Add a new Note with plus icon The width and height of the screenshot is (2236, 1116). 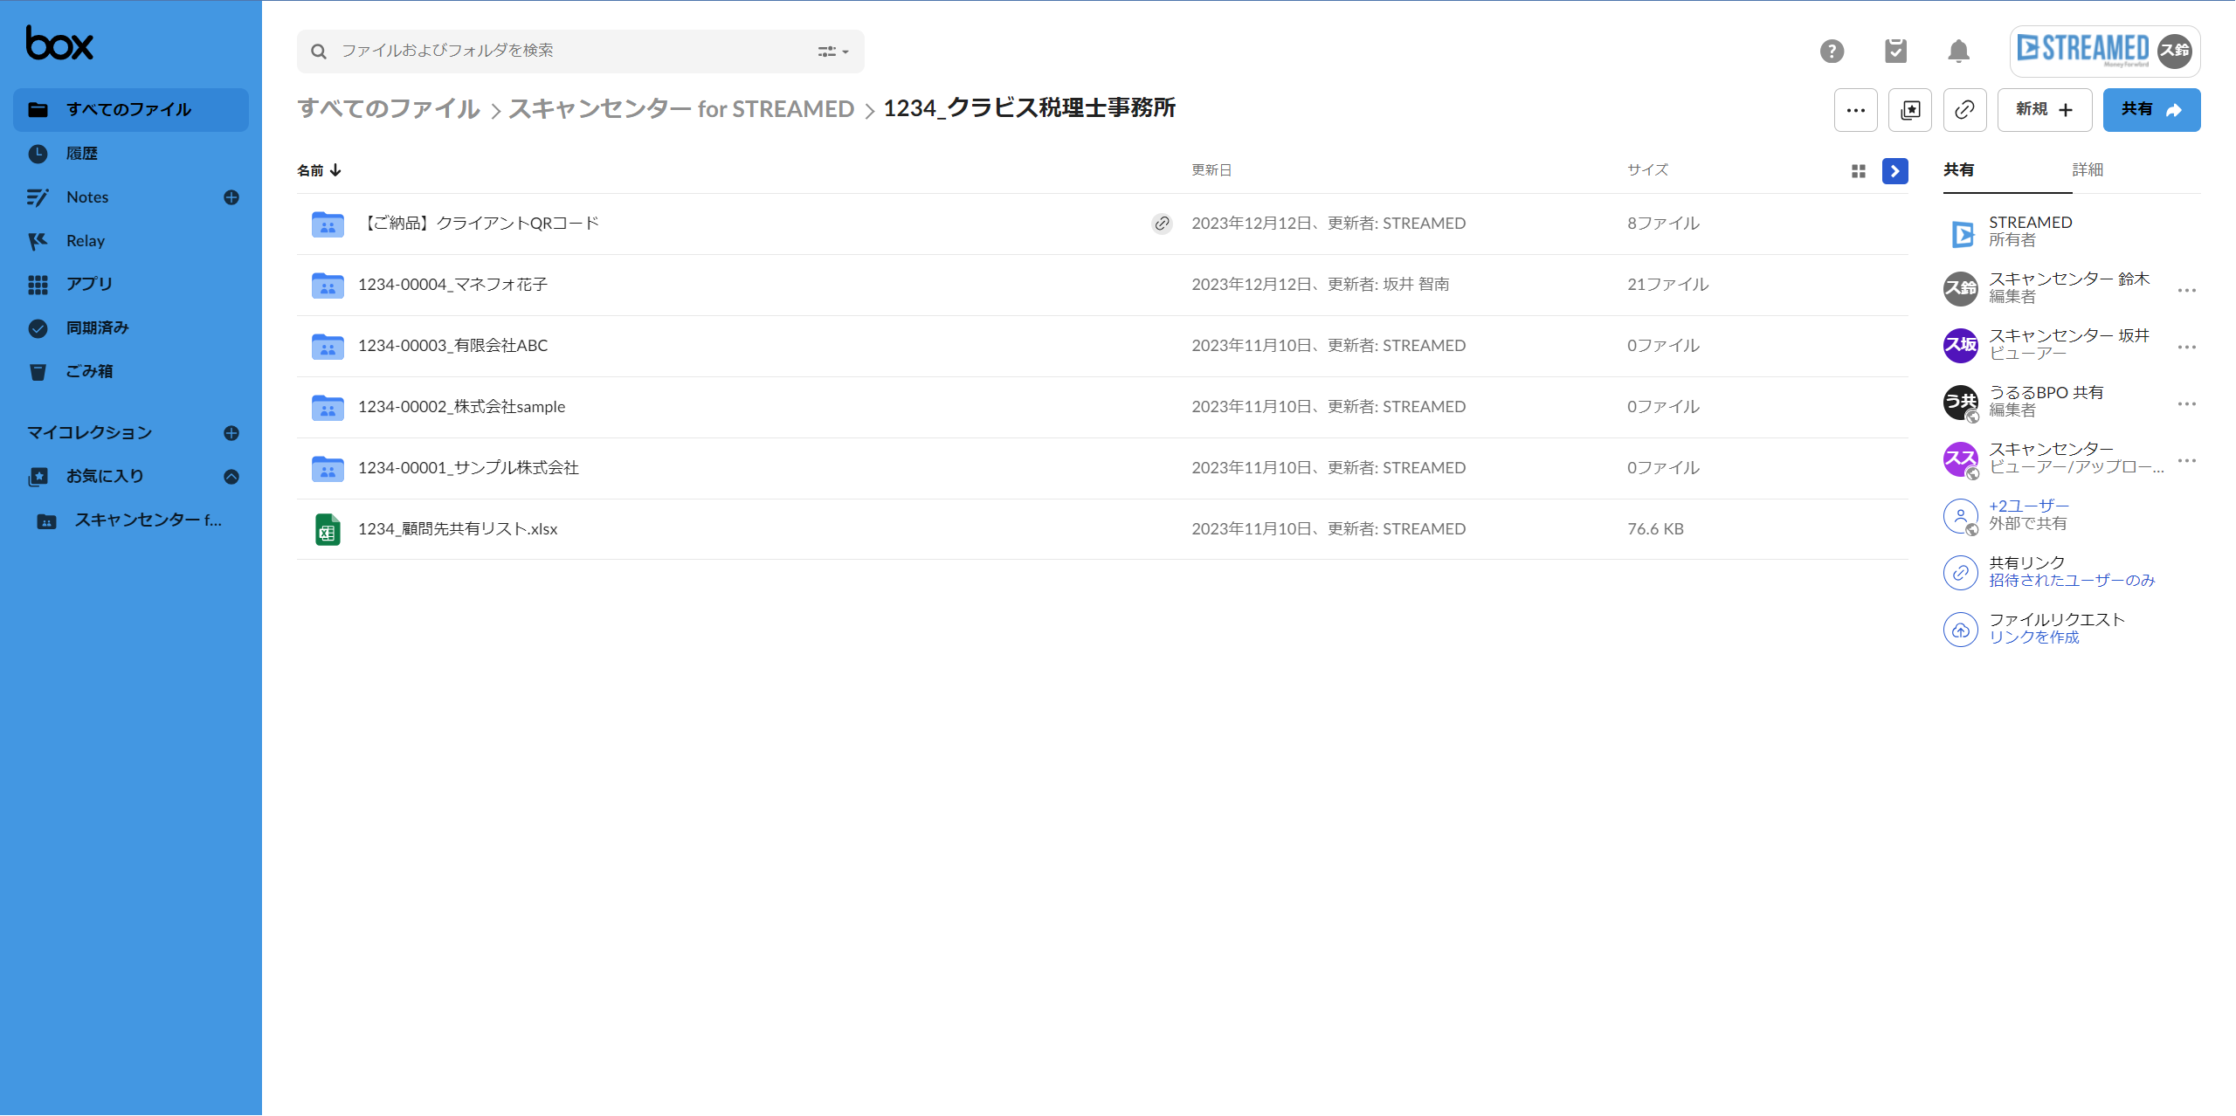click(x=231, y=197)
